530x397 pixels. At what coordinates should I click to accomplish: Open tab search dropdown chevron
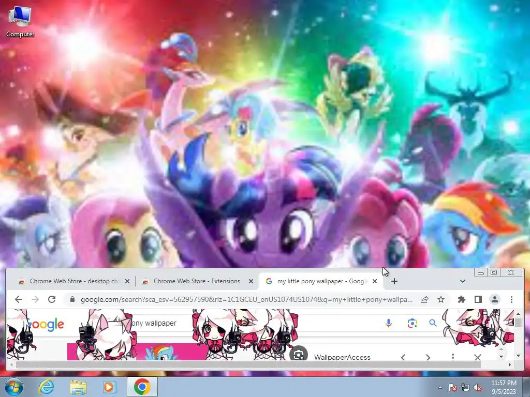[x=462, y=281]
